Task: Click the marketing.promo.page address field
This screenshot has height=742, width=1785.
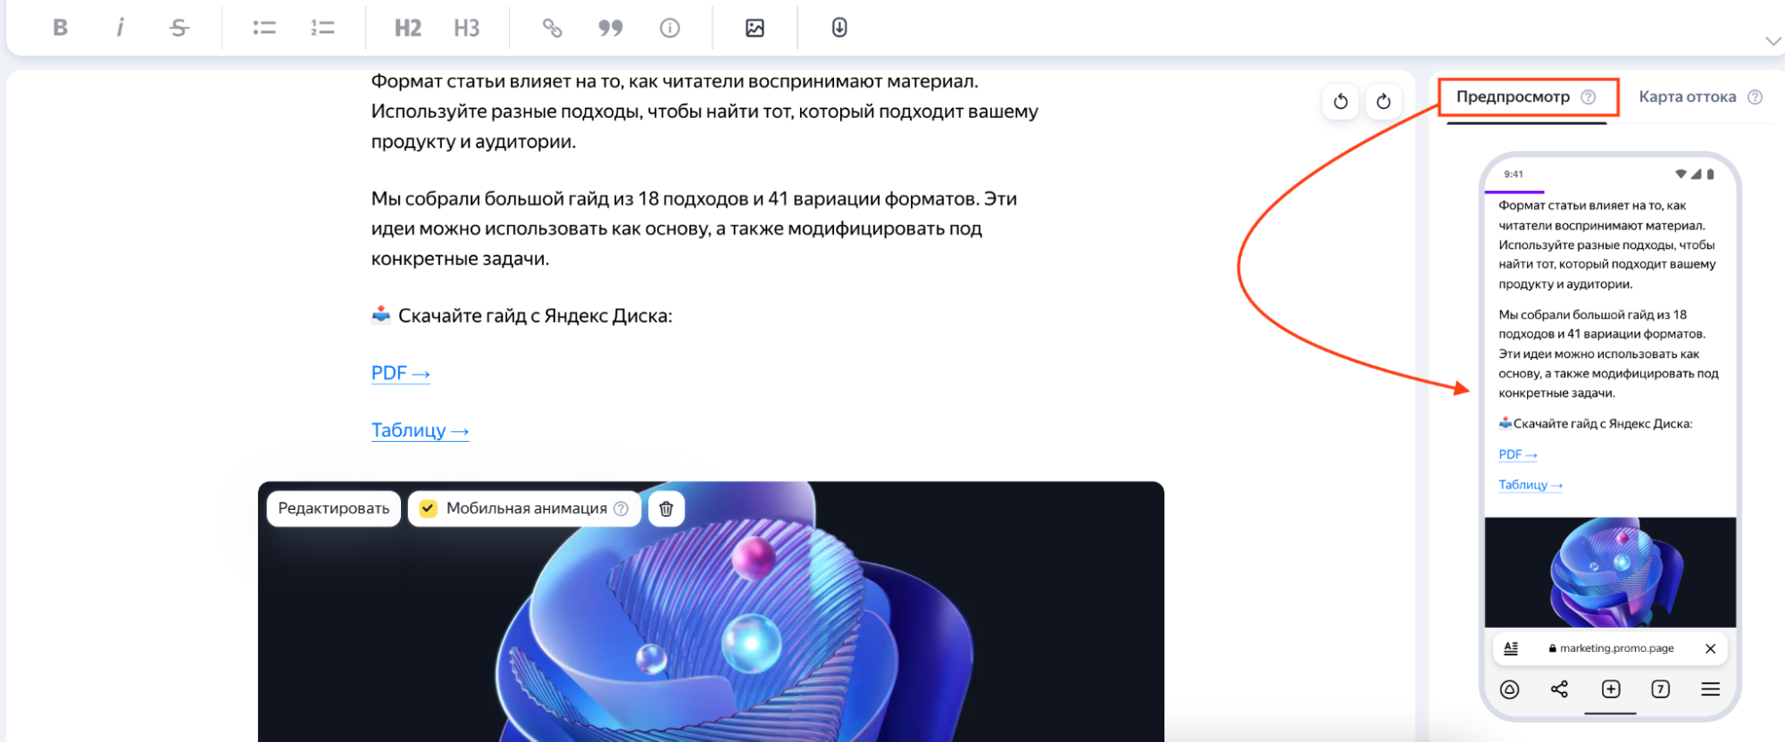Action: [x=1611, y=648]
